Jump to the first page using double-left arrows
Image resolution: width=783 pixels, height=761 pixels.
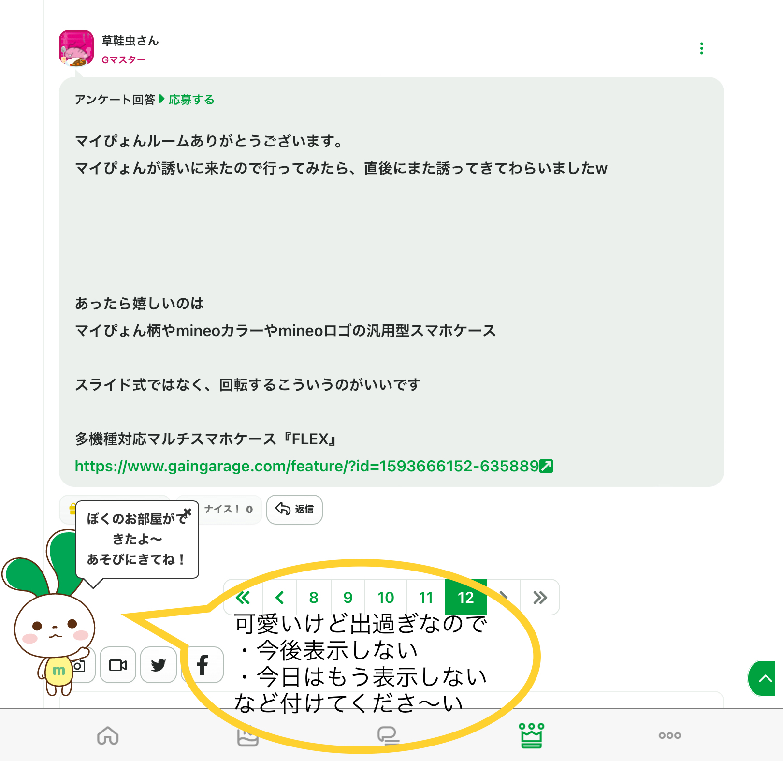point(243,598)
